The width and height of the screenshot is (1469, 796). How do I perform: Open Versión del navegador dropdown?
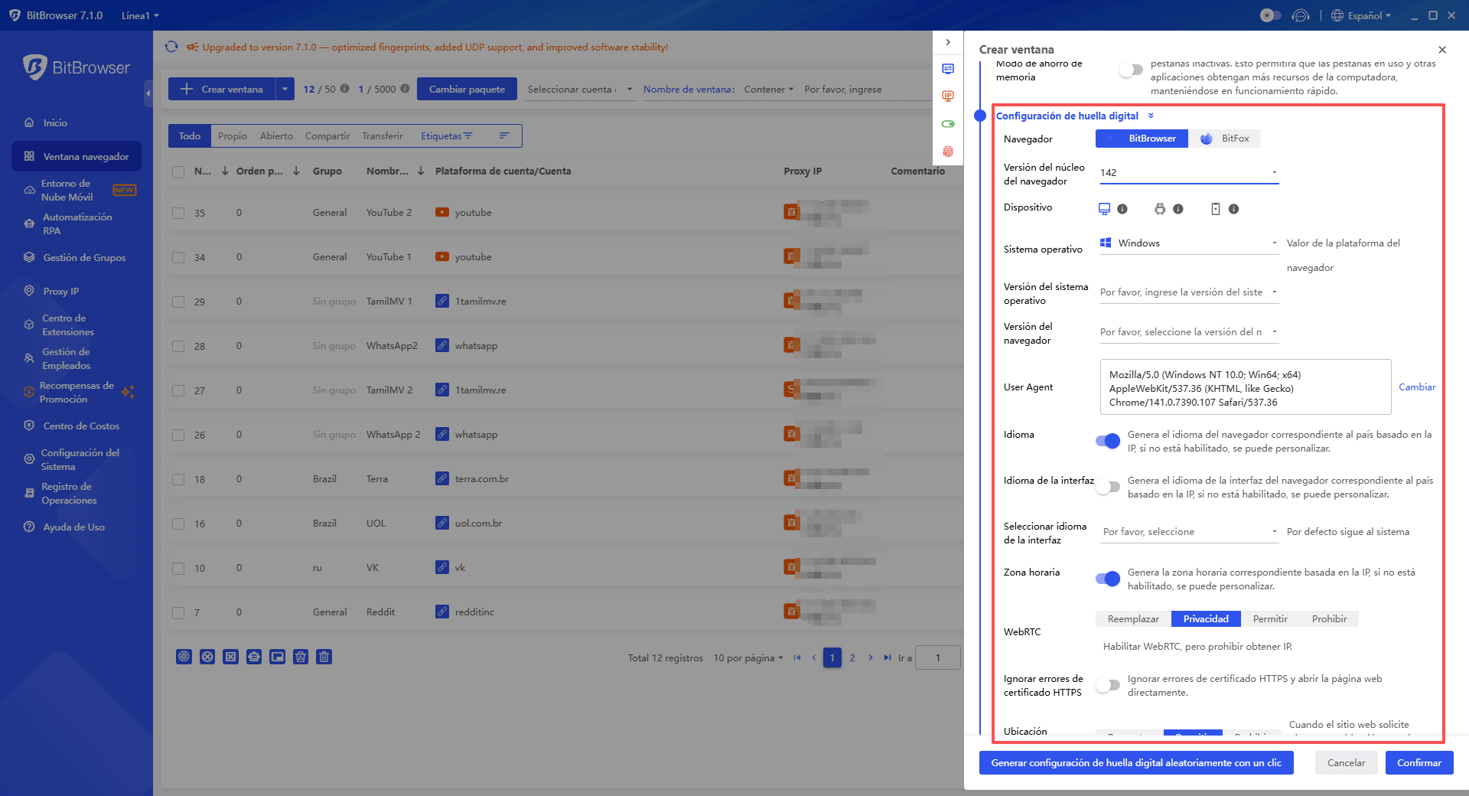click(x=1189, y=332)
